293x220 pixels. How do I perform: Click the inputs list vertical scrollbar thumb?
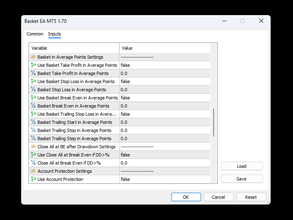214,122
